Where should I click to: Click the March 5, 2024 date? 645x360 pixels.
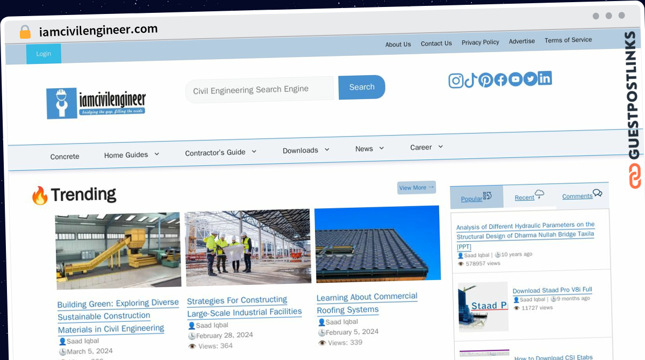point(90,351)
